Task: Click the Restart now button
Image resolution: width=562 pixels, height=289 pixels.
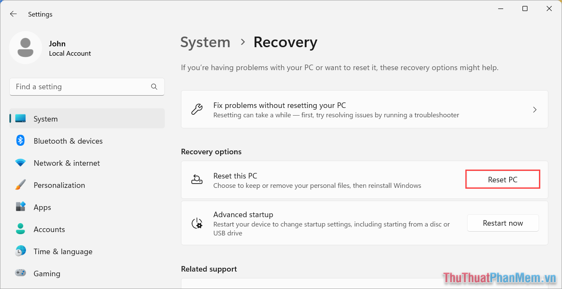Action: pyautogui.click(x=503, y=223)
